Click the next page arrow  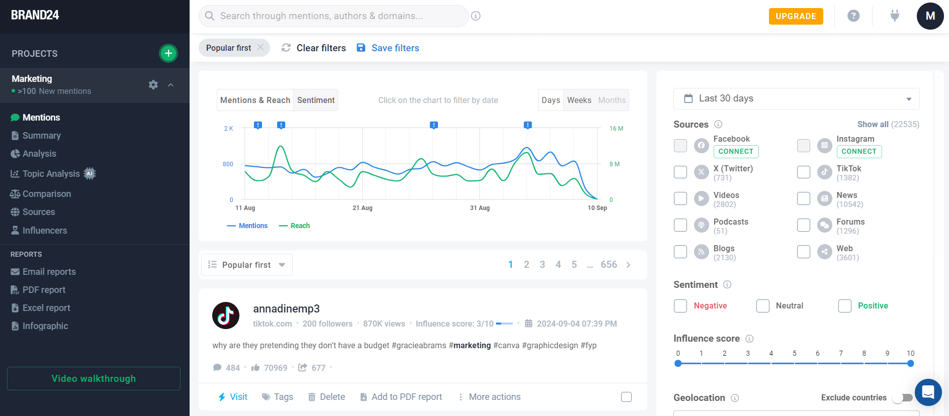(628, 265)
